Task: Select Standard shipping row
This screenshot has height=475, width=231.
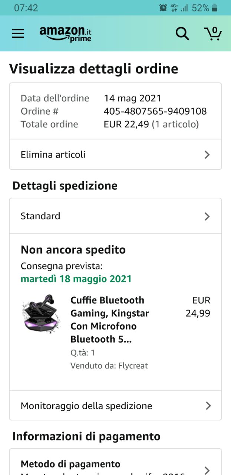Action: [40, 216]
